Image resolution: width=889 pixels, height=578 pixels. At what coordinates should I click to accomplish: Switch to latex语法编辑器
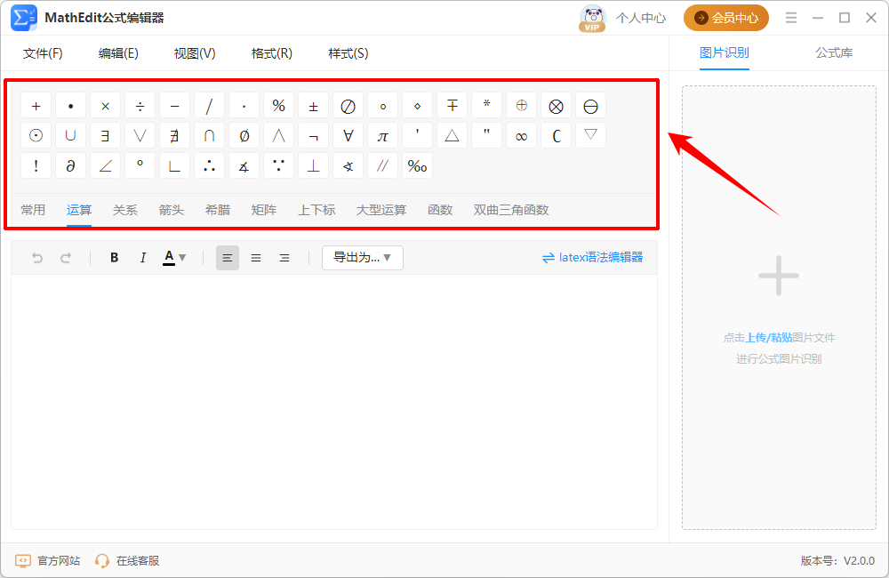click(x=592, y=258)
